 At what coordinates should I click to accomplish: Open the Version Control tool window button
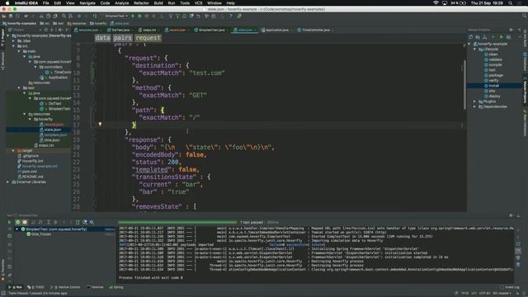(65, 287)
